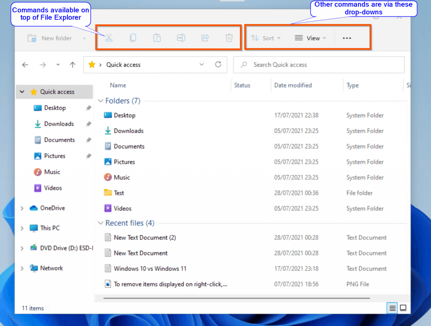Refresh Quick access with the reload icon

click(x=218, y=65)
